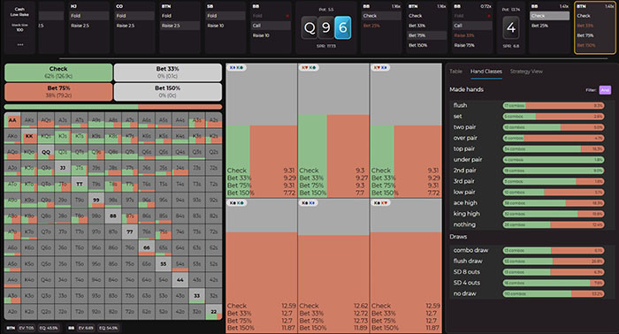The width and height of the screenshot is (619, 334).
Task: Toggle the green Check action filter
Action: click(58, 72)
